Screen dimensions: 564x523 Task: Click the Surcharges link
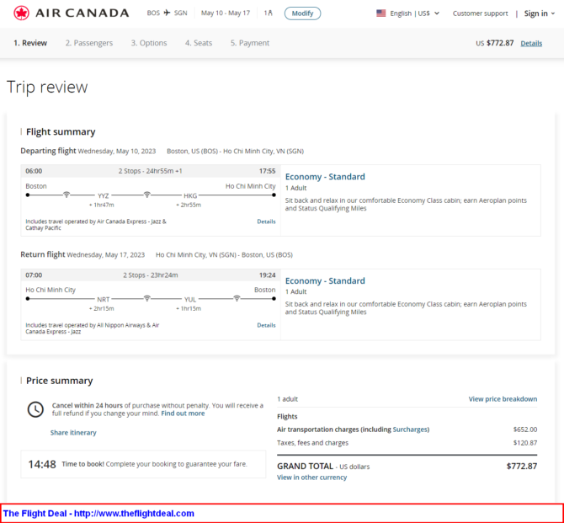tap(410, 430)
